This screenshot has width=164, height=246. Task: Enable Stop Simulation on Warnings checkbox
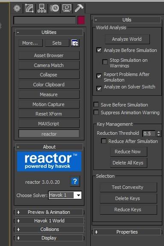(x=105, y=62)
